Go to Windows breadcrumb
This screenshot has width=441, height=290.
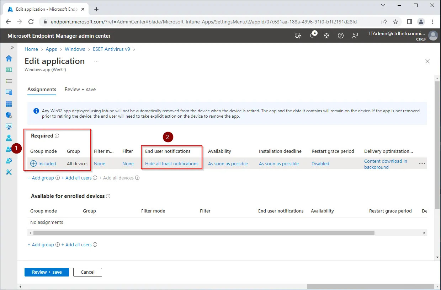[x=75, y=49]
